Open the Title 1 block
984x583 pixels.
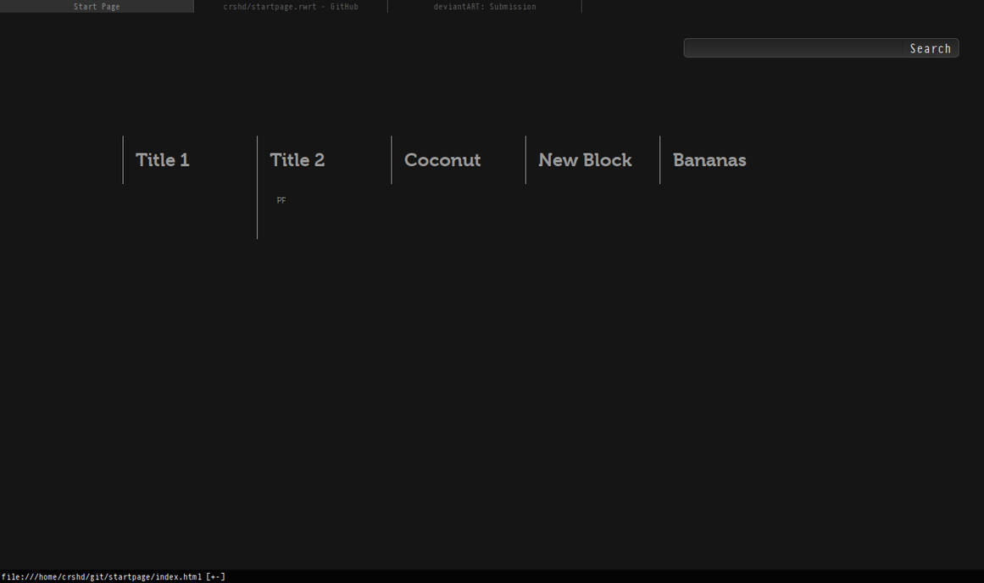click(163, 160)
